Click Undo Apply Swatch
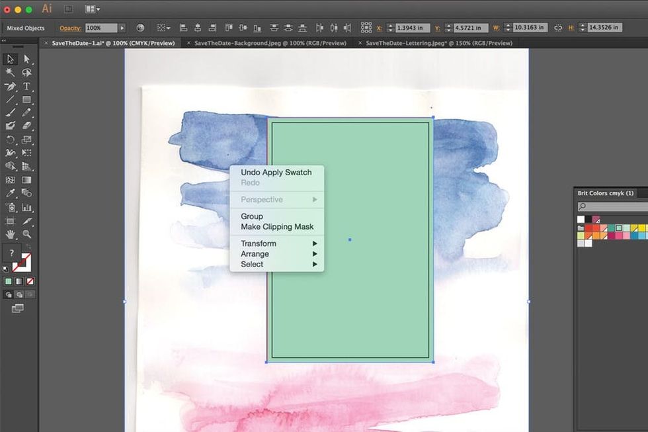 point(276,173)
